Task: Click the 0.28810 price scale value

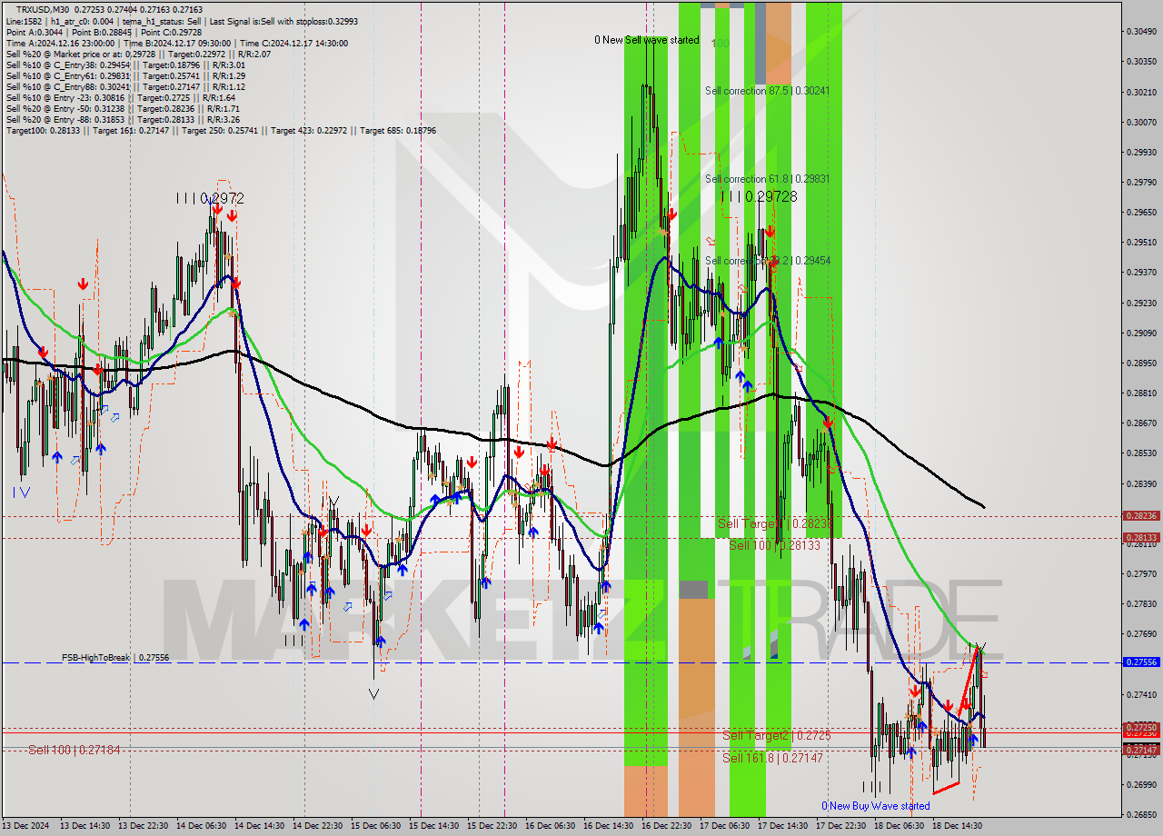Action: coord(1141,393)
